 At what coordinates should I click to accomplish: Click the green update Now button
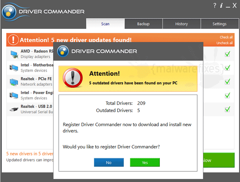pos(219,160)
